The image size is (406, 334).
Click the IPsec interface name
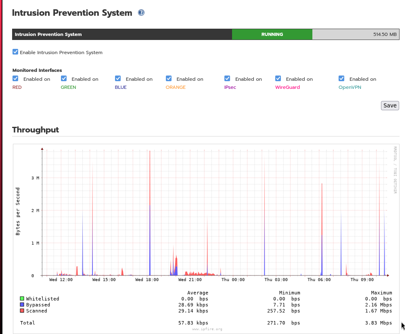pos(230,87)
